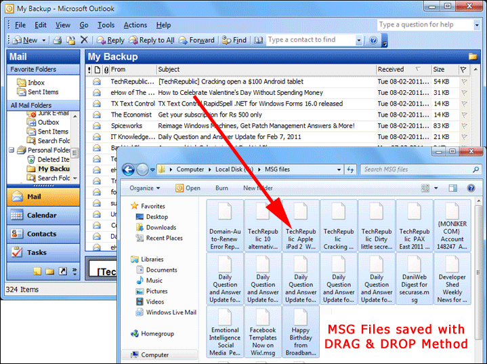Open the Type a contact to find dropdown
Image resolution: width=487 pixels, height=364 pixels.
pyautogui.click(x=359, y=40)
